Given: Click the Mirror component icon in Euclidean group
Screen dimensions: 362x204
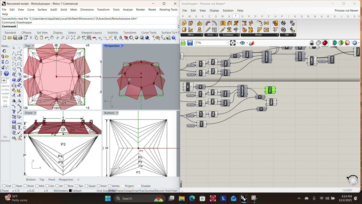Looking at the screenshot, I should [x=223, y=23].
